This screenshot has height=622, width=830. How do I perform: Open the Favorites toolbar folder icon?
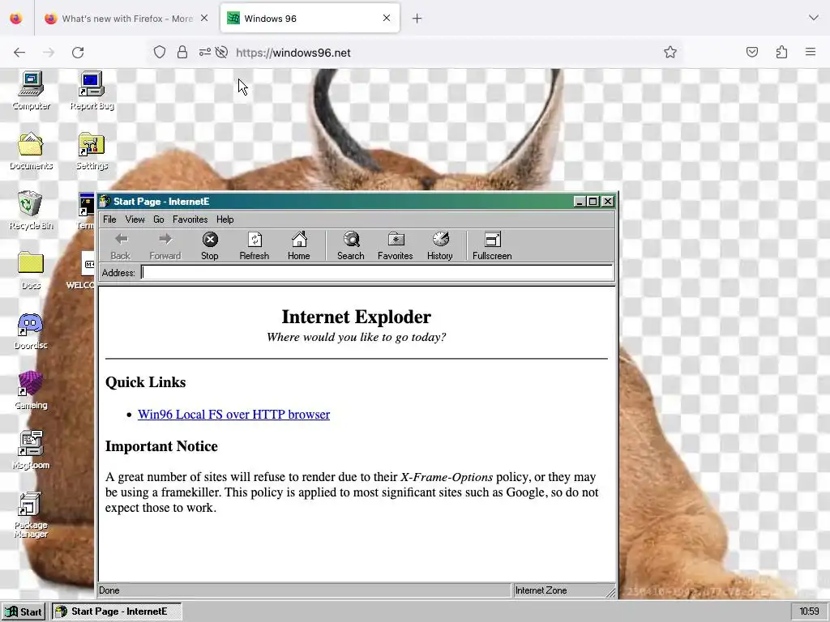click(x=395, y=246)
